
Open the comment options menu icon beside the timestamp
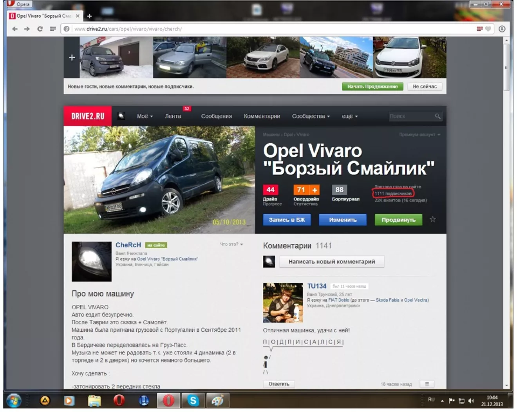tap(427, 384)
